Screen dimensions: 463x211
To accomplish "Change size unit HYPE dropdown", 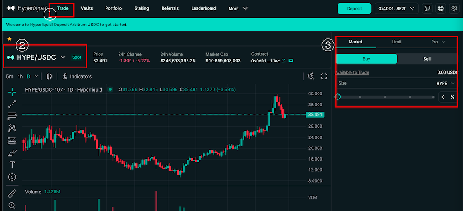I will point(445,83).
